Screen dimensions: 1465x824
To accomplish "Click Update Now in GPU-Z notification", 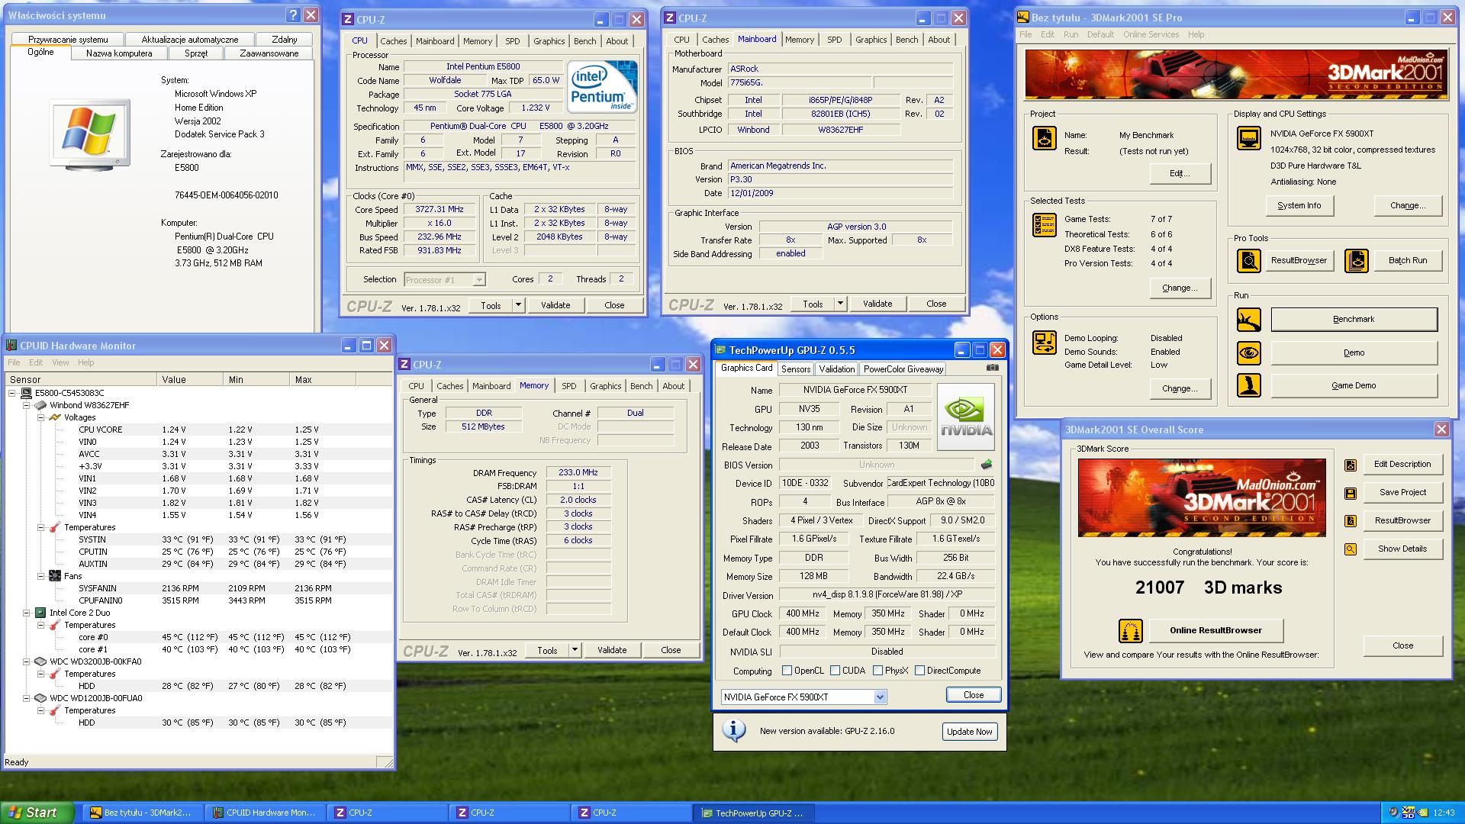I will click(x=969, y=732).
